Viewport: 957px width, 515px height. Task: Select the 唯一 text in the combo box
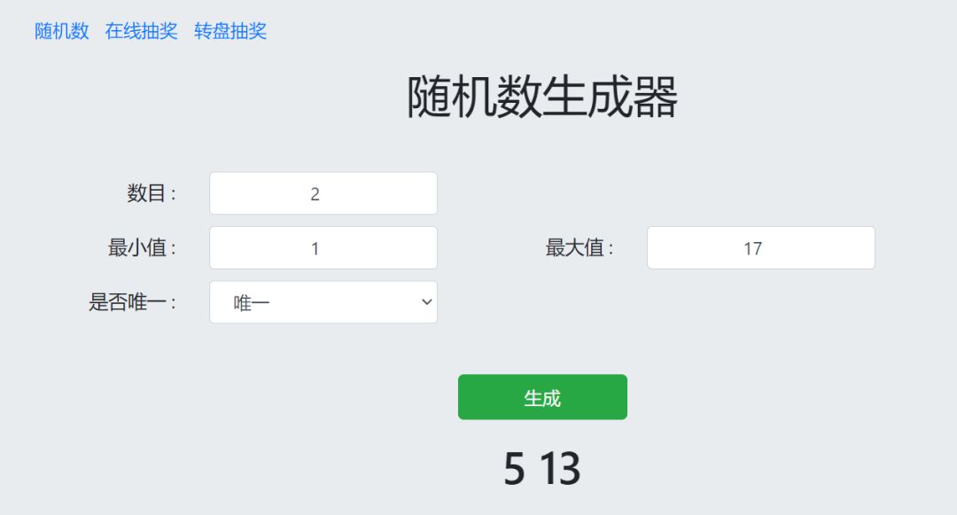(252, 303)
